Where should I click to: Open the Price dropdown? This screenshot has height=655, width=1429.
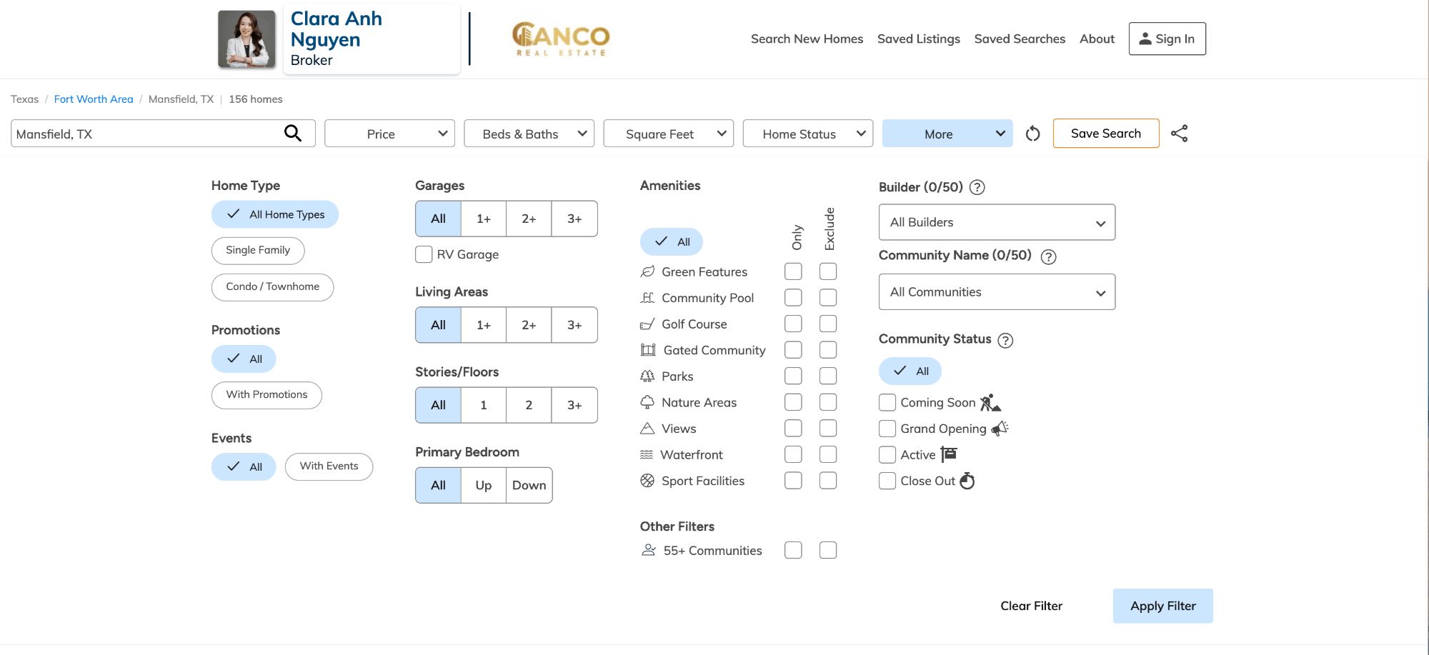point(389,134)
